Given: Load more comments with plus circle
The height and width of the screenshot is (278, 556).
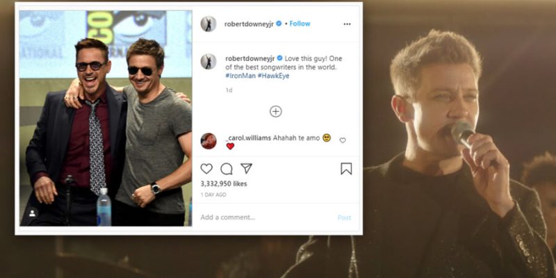Looking at the screenshot, I should tap(275, 111).
